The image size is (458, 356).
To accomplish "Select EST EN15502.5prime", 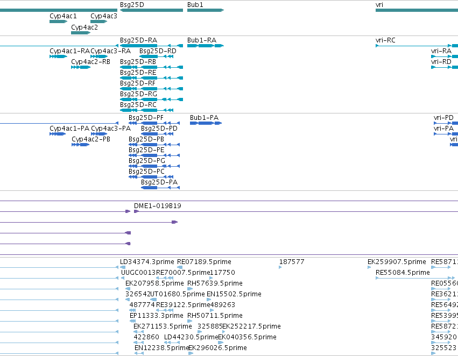I will [x=209, y=300].
